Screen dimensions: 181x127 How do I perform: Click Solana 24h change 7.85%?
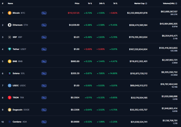coord(101,73)
